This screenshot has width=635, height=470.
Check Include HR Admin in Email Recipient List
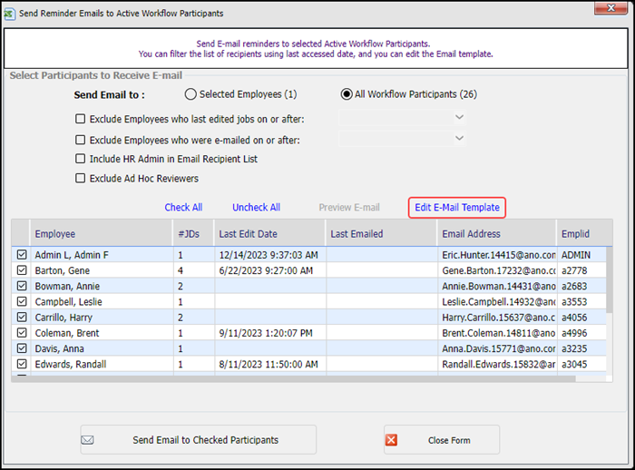pos(81,159)
